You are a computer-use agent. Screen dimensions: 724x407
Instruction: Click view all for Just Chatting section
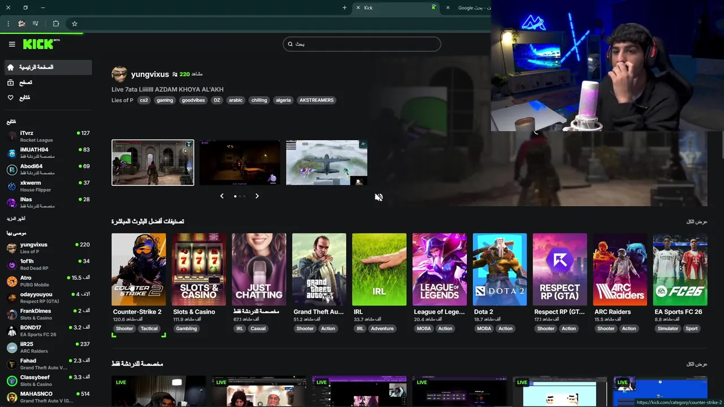[697, 364]
